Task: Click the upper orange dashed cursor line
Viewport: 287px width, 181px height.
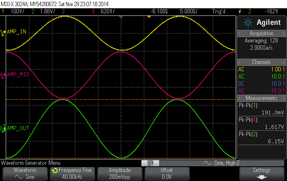Action: (x=121, y=99)
